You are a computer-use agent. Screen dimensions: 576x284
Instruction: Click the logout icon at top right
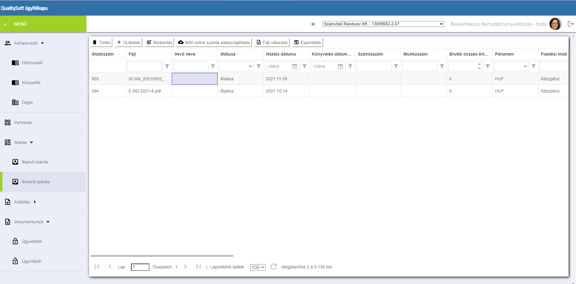(571, 24)
